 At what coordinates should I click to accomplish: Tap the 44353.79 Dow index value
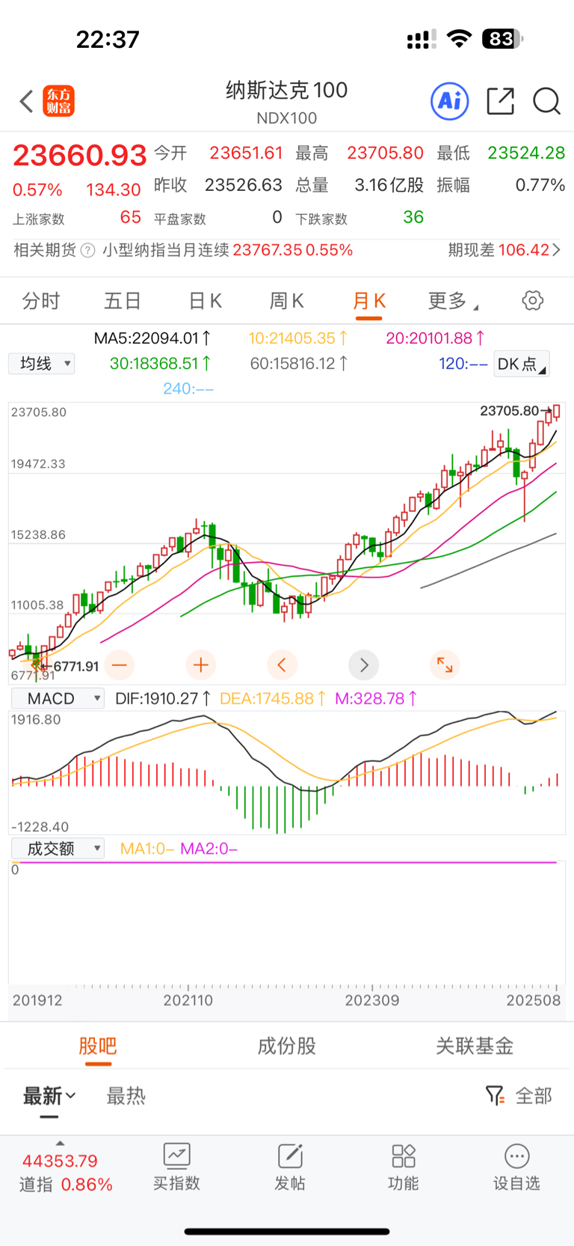pos(60,1161)
